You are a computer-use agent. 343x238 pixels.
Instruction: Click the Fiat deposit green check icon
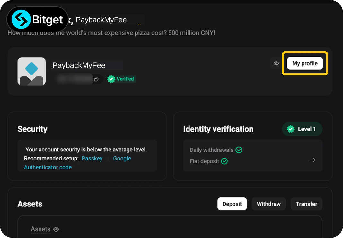[224, 161]
